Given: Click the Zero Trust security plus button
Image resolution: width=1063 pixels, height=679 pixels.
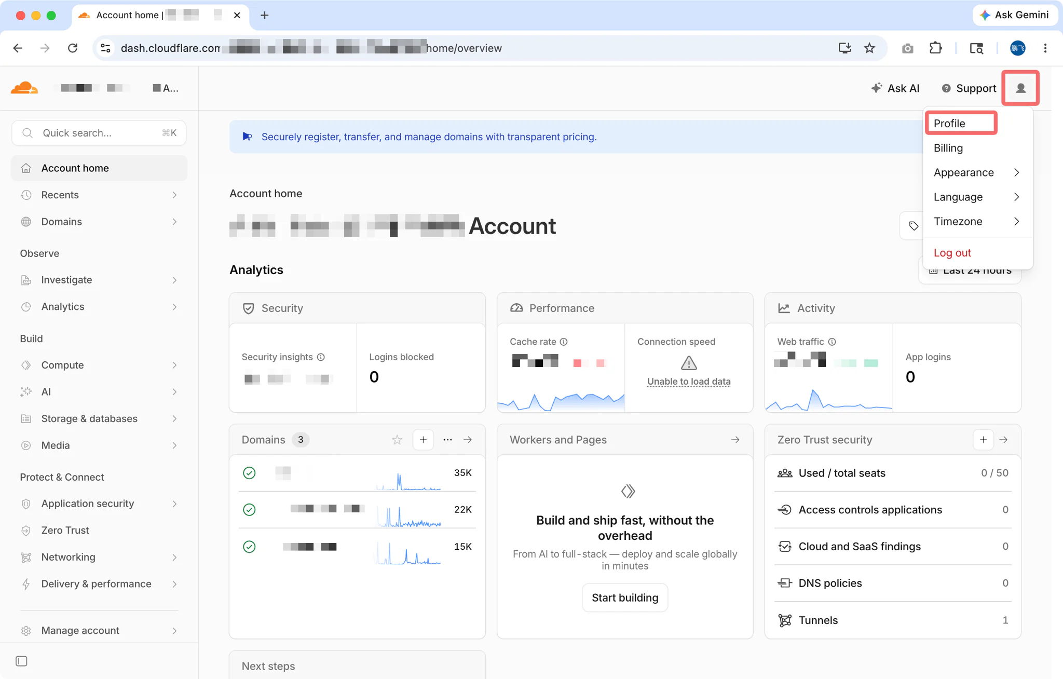Looking at the screenshot, I should click(x=983, y=440).
